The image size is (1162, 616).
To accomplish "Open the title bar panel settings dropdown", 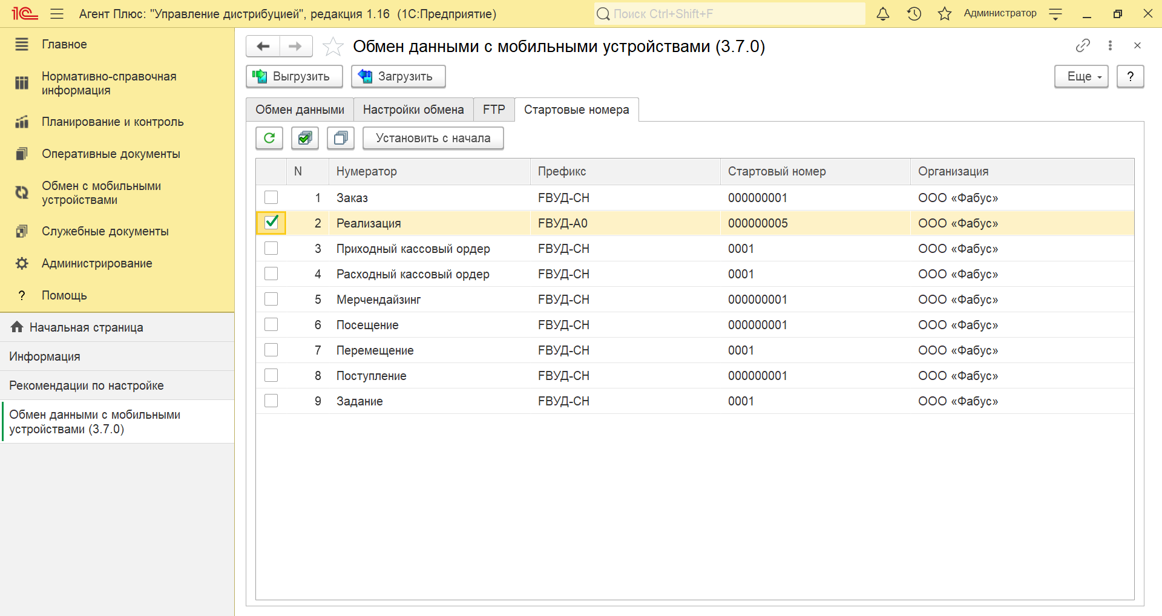I will click(x=1055, y=15).
